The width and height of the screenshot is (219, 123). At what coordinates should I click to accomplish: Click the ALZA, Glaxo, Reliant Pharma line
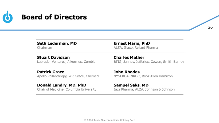136,48
